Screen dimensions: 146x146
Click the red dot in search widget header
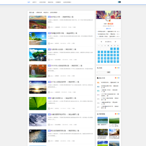point(116,68)
